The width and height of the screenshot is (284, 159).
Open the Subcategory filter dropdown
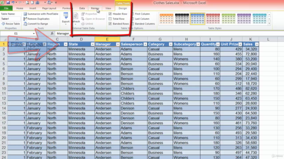[x=198, y=44]
